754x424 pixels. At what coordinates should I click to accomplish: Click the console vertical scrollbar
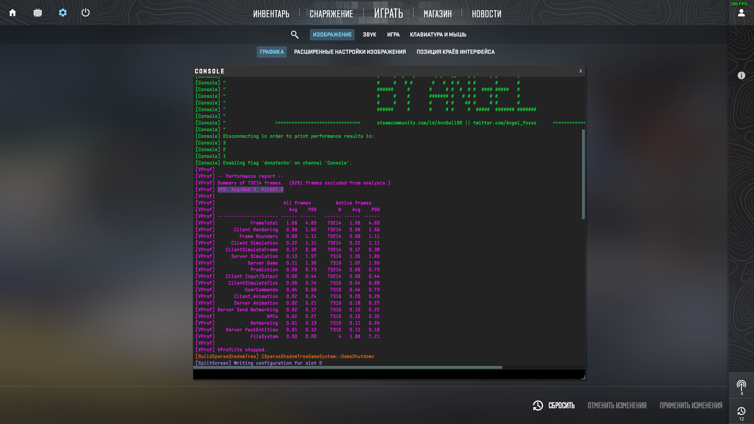click(x=583, y=174)
